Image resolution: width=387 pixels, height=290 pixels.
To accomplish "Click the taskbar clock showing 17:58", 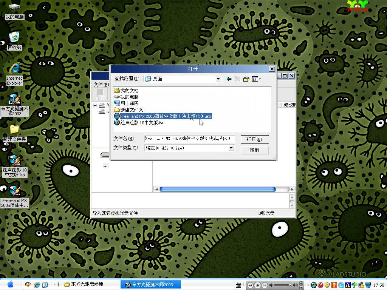I will (x=379, y=285).
